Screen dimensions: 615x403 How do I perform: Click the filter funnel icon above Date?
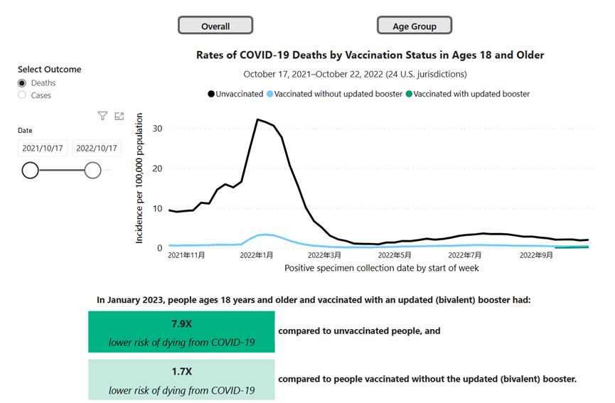(102, 116)
